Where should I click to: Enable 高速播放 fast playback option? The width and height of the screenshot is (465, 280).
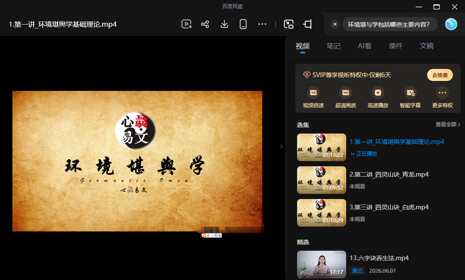(378, 98)
